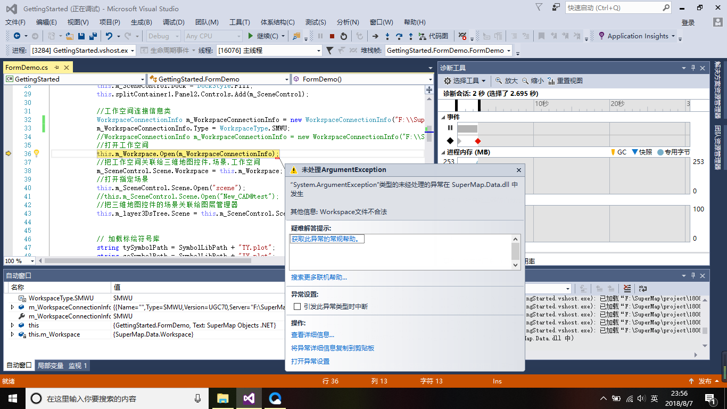727x409 pixels.
Task: Click 打开异常设置 link
Action: click(310, 362)
